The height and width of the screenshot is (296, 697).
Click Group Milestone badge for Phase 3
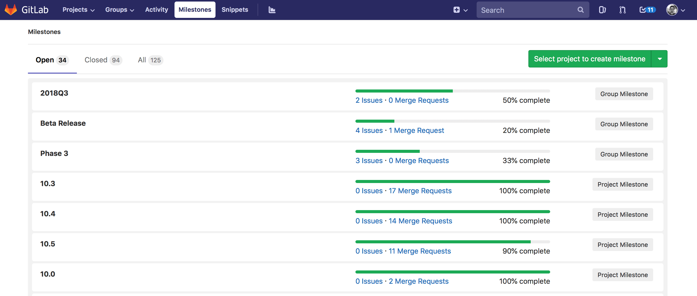pos(624,154)
